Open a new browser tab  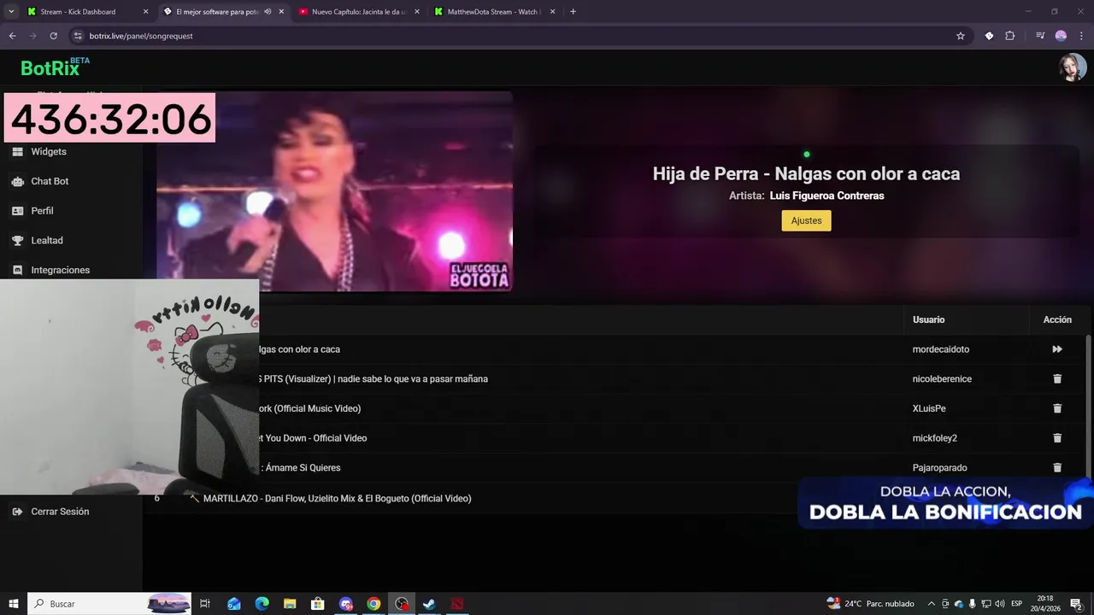point(573,12)
